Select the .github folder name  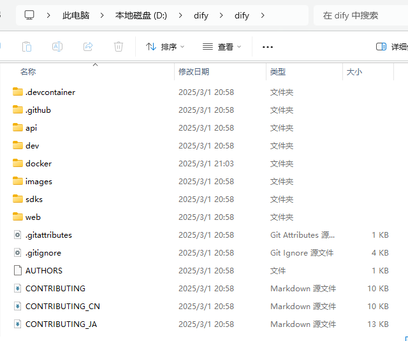click(x=38, y=110)
